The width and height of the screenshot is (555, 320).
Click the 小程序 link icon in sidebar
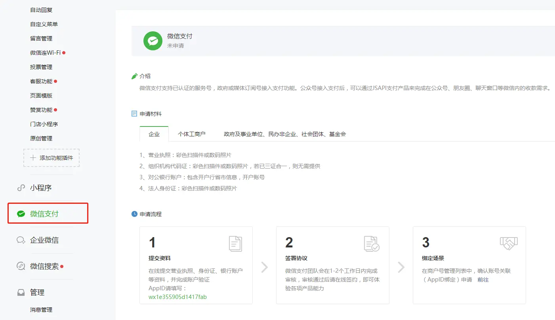coord(21,188)
